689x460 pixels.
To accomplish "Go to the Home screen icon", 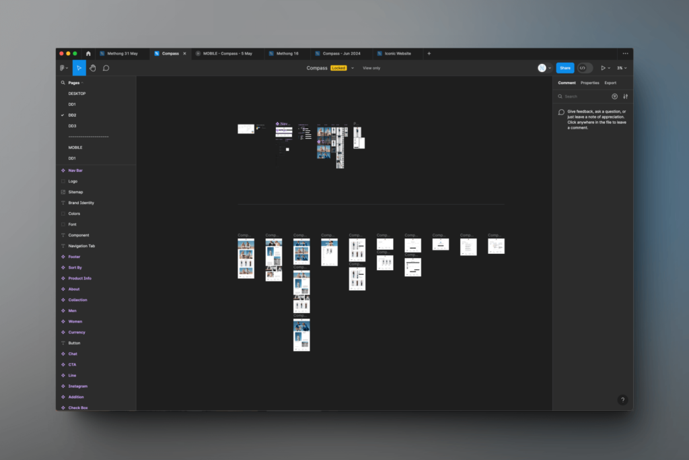I will pos(88,53).
